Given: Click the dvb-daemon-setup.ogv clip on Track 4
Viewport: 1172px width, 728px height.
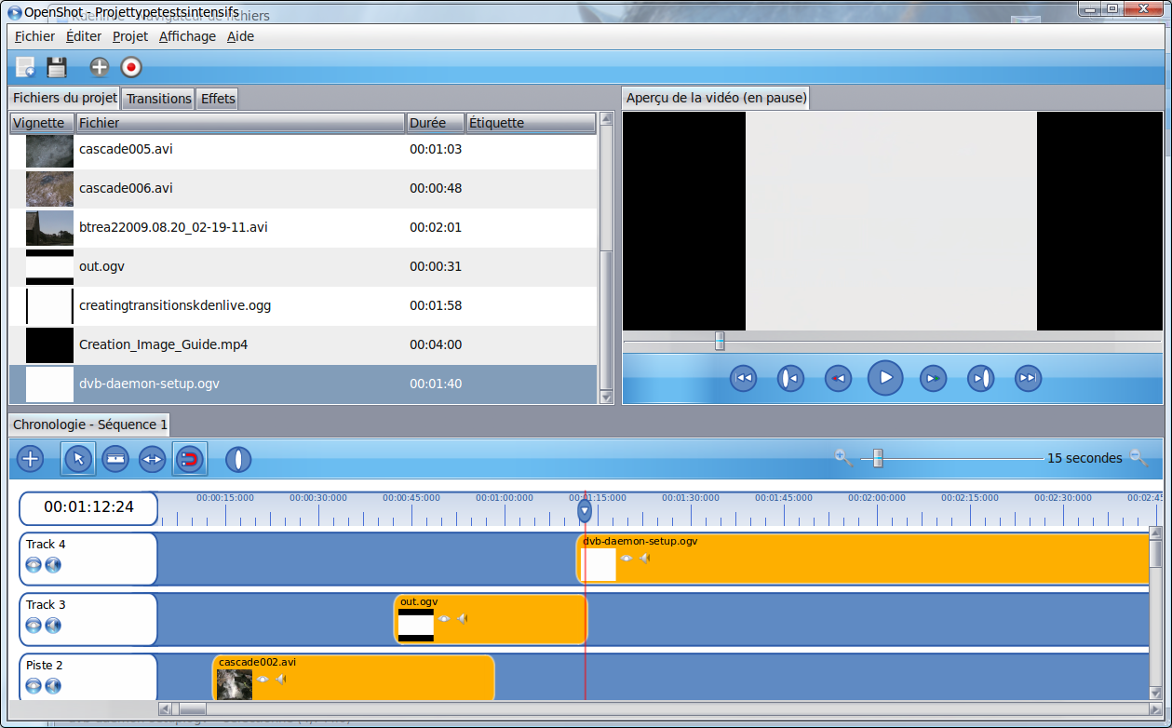Looking at the screenshot, I should point(863,559).
